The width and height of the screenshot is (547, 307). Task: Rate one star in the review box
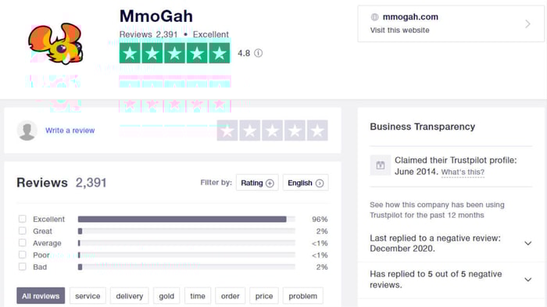tap(227, 130)
